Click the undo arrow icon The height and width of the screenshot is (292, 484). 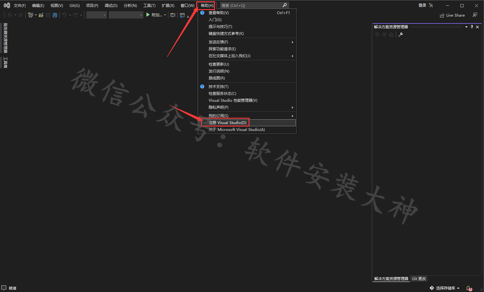(64, 15)
